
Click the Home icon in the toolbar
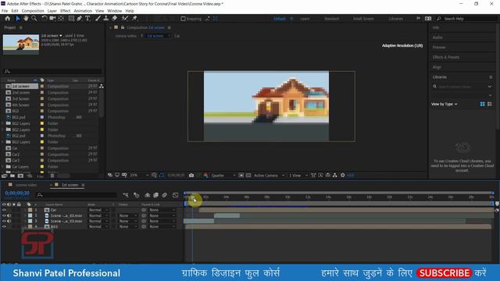(7, 19)
